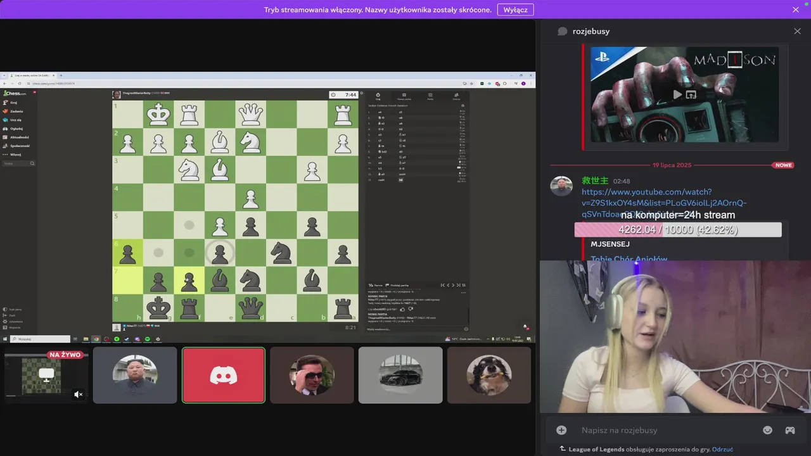The width and height of the screenshot is (811, 456).
Task: Toggle Tryb jasny light mode
Action: click(x=13, y=310)
